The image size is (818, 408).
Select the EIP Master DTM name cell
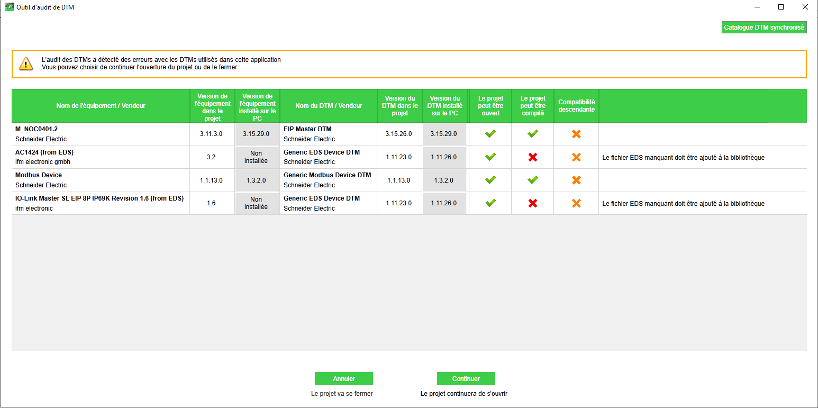(307, 129)
